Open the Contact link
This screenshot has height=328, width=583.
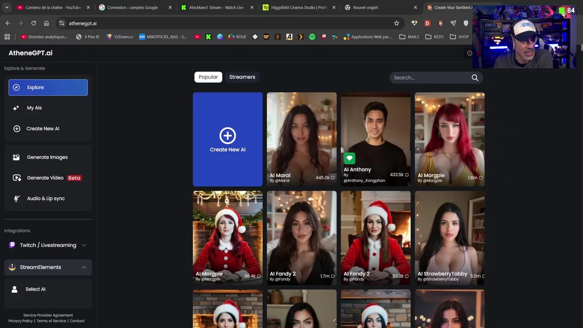(x=77, y=321)
